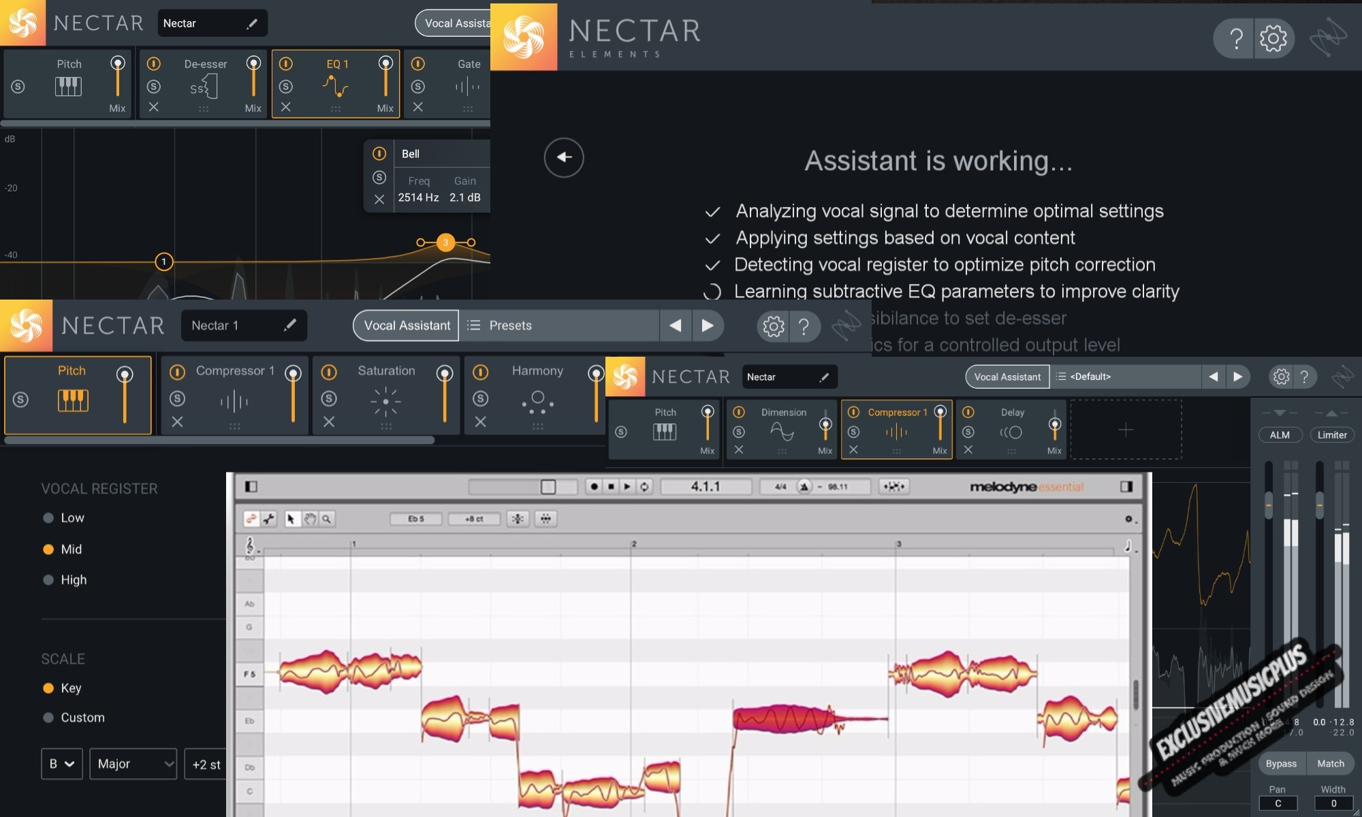Open help in the Nectar 1 window
This screenshot has height=817, width=1362.
[804, 326]
